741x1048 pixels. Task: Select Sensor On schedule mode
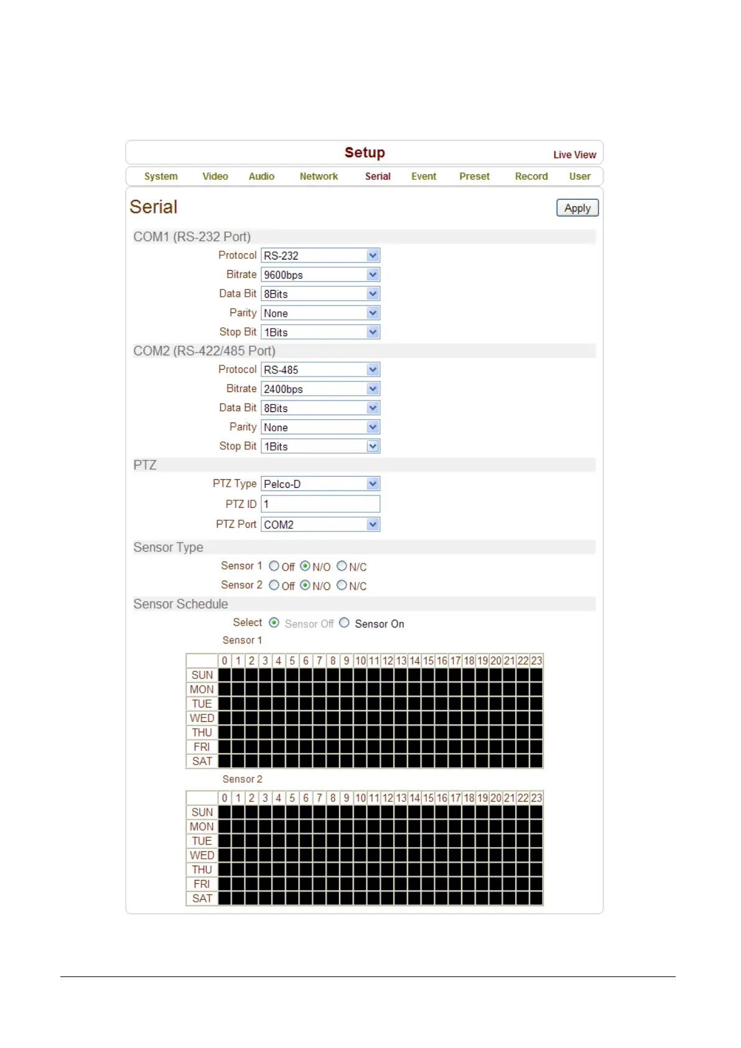(345, 624)
